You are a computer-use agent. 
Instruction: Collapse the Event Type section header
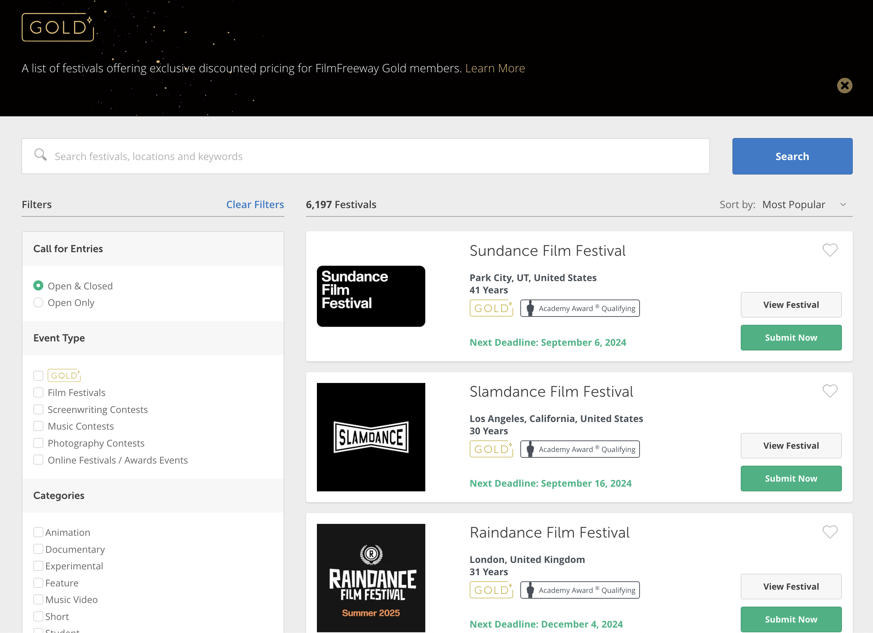[153, 338]
